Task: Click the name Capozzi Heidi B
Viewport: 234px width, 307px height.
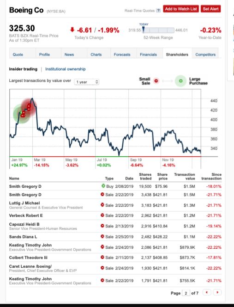Action: pos(24,224)
